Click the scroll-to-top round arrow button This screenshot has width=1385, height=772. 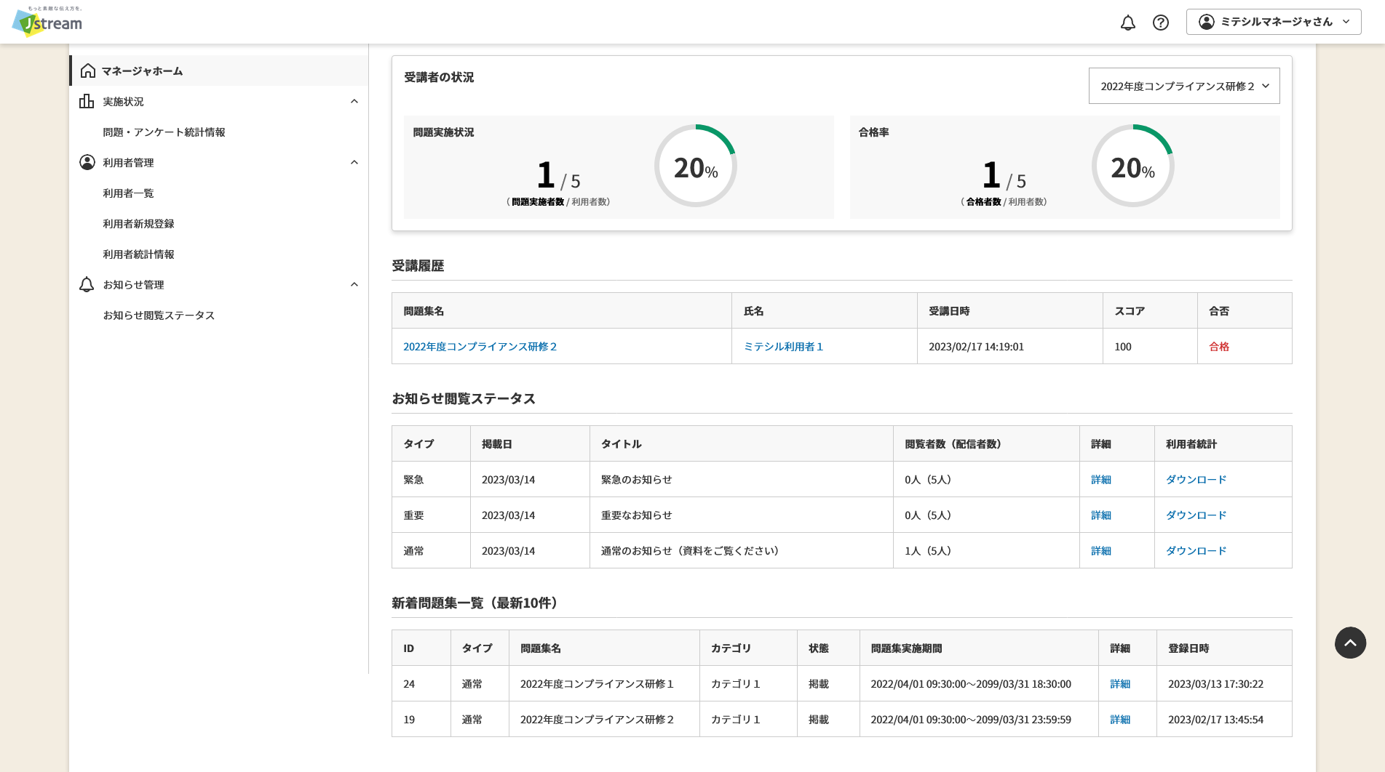1350,643
